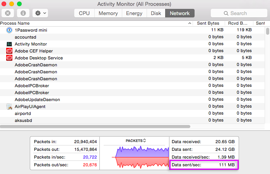Click the Data sent 24.12 GB value
This screenshot has height=174, width=270.
pyautogui.click(x=225, y=149)
